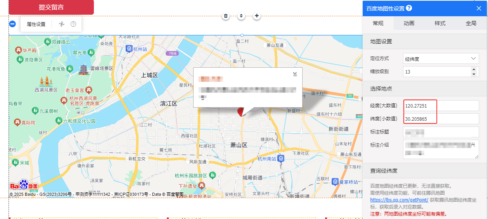Click the 西湖风景区 pagodas icon on the map
Viewport: 488px width, 219px height.
pos(46,82)
